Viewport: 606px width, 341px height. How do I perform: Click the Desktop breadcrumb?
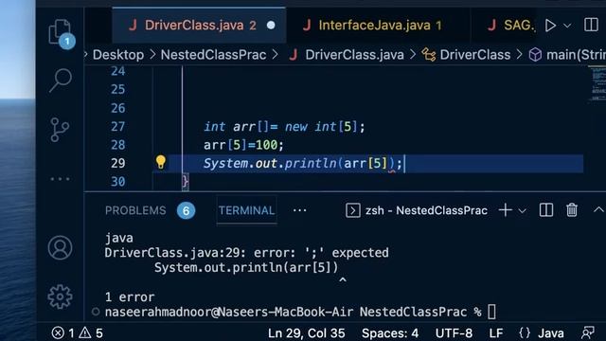[118, 55]
